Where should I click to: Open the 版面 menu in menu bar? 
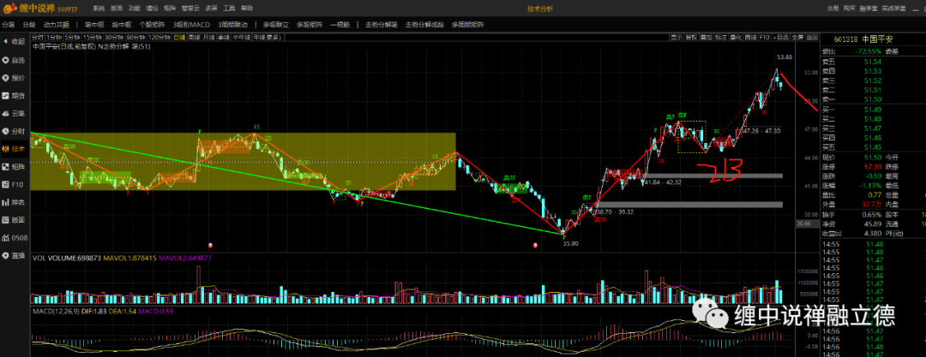click(117, 9)
